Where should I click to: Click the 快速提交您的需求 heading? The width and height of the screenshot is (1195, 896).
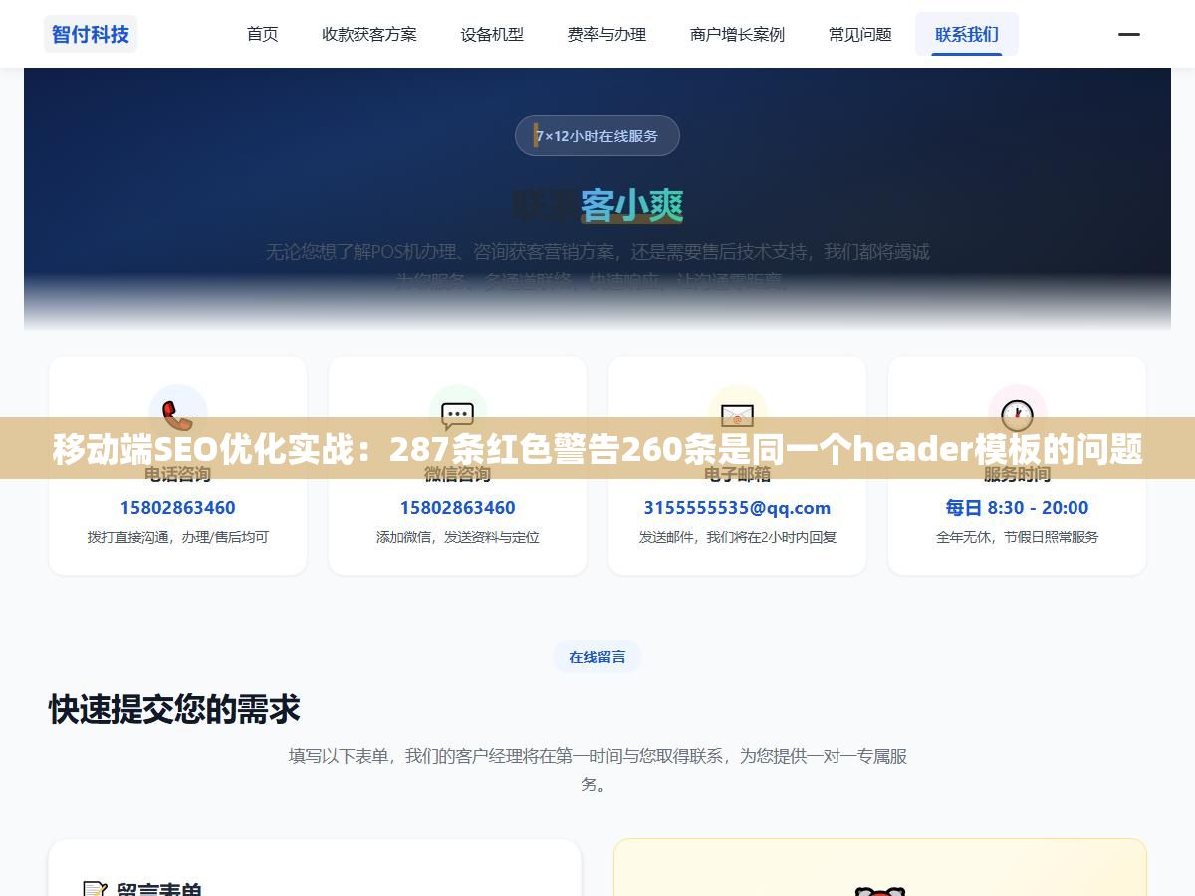174,709
